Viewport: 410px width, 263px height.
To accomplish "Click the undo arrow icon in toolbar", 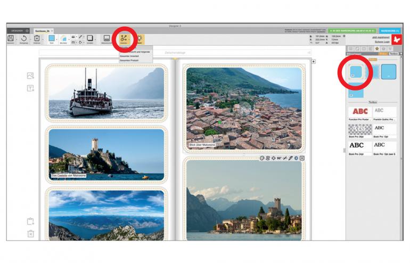I will coord(24,38).
